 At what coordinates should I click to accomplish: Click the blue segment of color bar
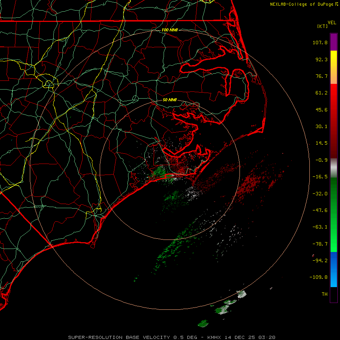coord(334,269)
